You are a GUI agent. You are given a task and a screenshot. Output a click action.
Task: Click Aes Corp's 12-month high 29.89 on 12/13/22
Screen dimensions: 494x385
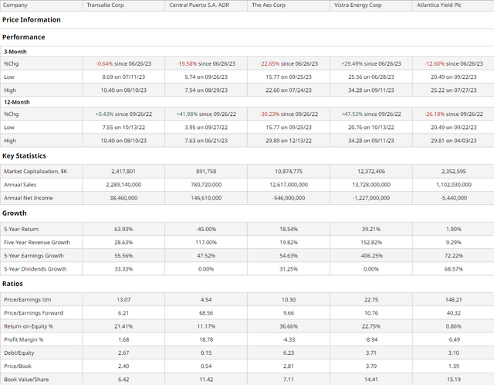pyautogui.click(x=289, y=141)
